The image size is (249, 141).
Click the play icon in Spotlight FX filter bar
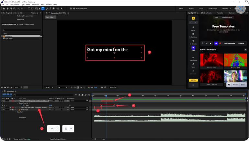coord(210,43)
